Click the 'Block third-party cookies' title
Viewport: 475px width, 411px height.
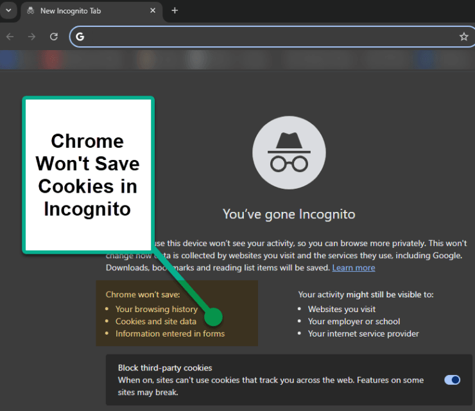(165, 368)
